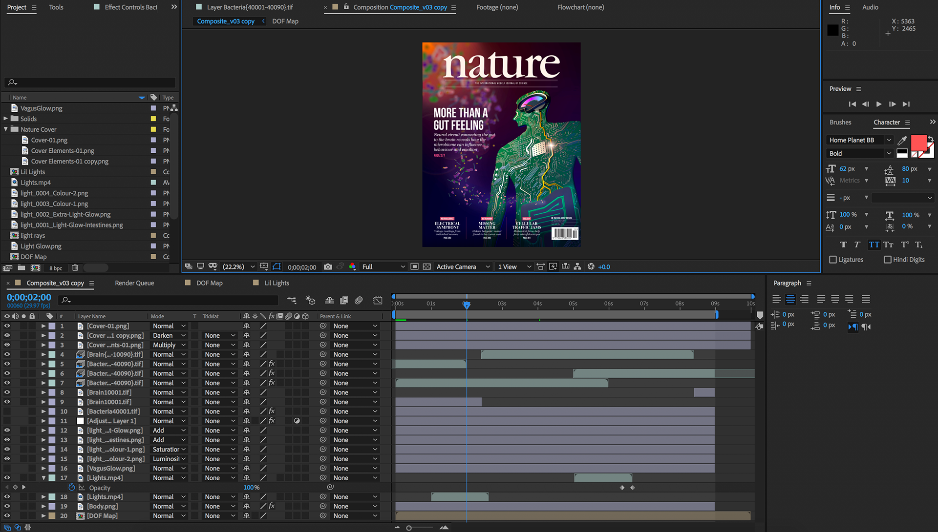
Task: Show the Adjust Layer 1 layer
Action: pyautogui.click(x=7, y=421)
